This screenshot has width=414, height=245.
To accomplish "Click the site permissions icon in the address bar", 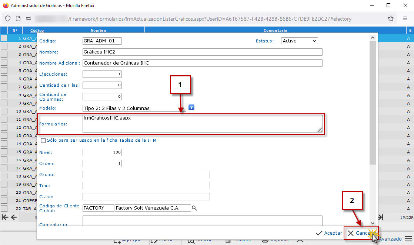I will pyautogui.click(x=28, y=18).
